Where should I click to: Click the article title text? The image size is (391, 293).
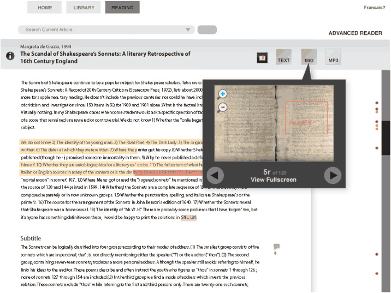click(105, 57)
